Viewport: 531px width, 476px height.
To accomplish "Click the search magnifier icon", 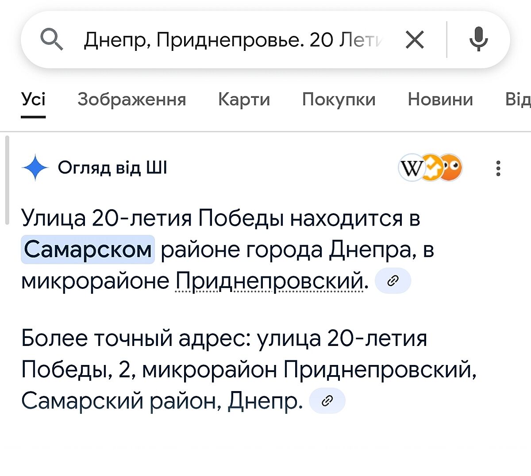I will pyautogui.click(x=52, y=40).
